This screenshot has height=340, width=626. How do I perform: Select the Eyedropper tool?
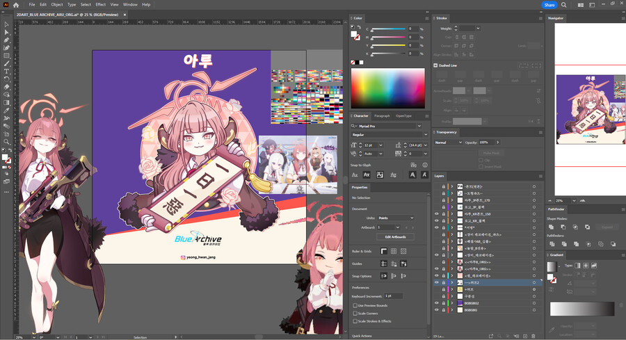(6, 110)
